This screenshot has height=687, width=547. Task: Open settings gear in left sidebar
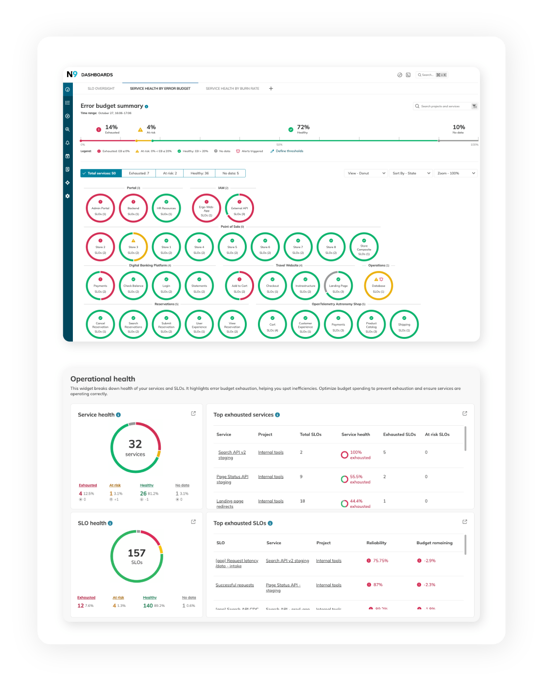pos(68,196)
